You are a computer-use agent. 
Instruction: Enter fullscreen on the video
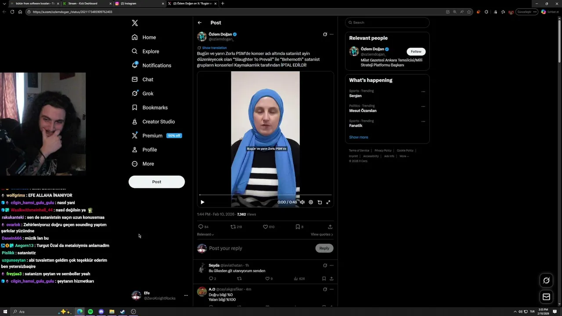pos(328,202)
